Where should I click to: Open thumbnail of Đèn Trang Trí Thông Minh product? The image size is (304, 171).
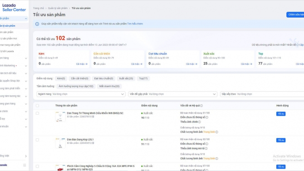tap(60, 117)
